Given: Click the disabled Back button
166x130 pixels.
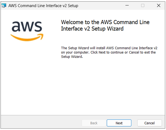Looking at the screenshot, I should (x=94, y=123).
